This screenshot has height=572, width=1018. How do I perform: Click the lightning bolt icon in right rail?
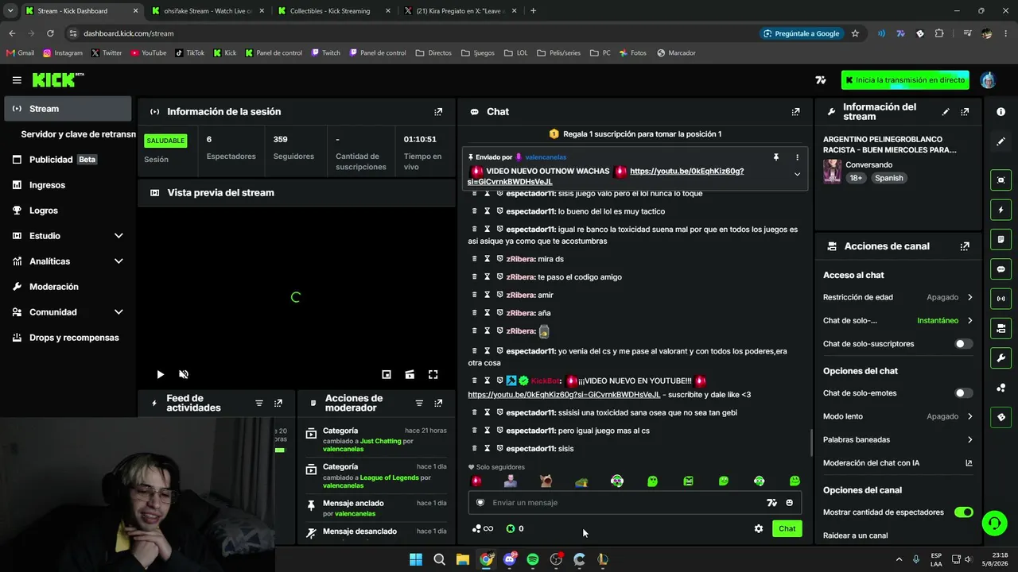(1001, 210)
